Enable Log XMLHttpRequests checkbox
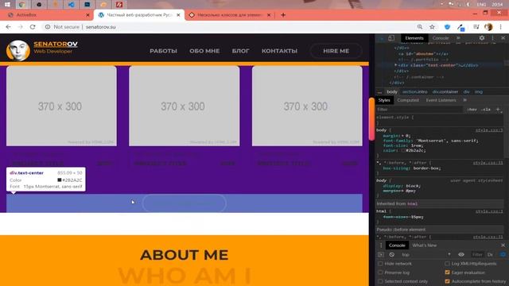The image size is (509, 286). tap(447, 264)
